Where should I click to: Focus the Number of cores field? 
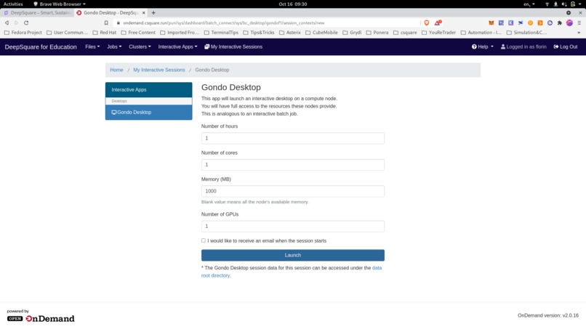pos(292,165)
